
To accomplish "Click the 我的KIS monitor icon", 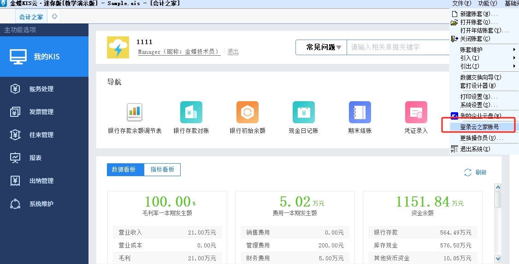I will tap(18, 57).
